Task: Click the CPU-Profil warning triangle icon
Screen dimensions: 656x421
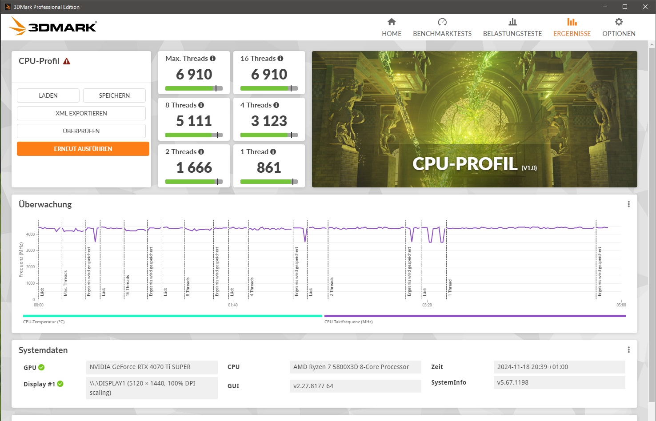Action: coord(67,61)
